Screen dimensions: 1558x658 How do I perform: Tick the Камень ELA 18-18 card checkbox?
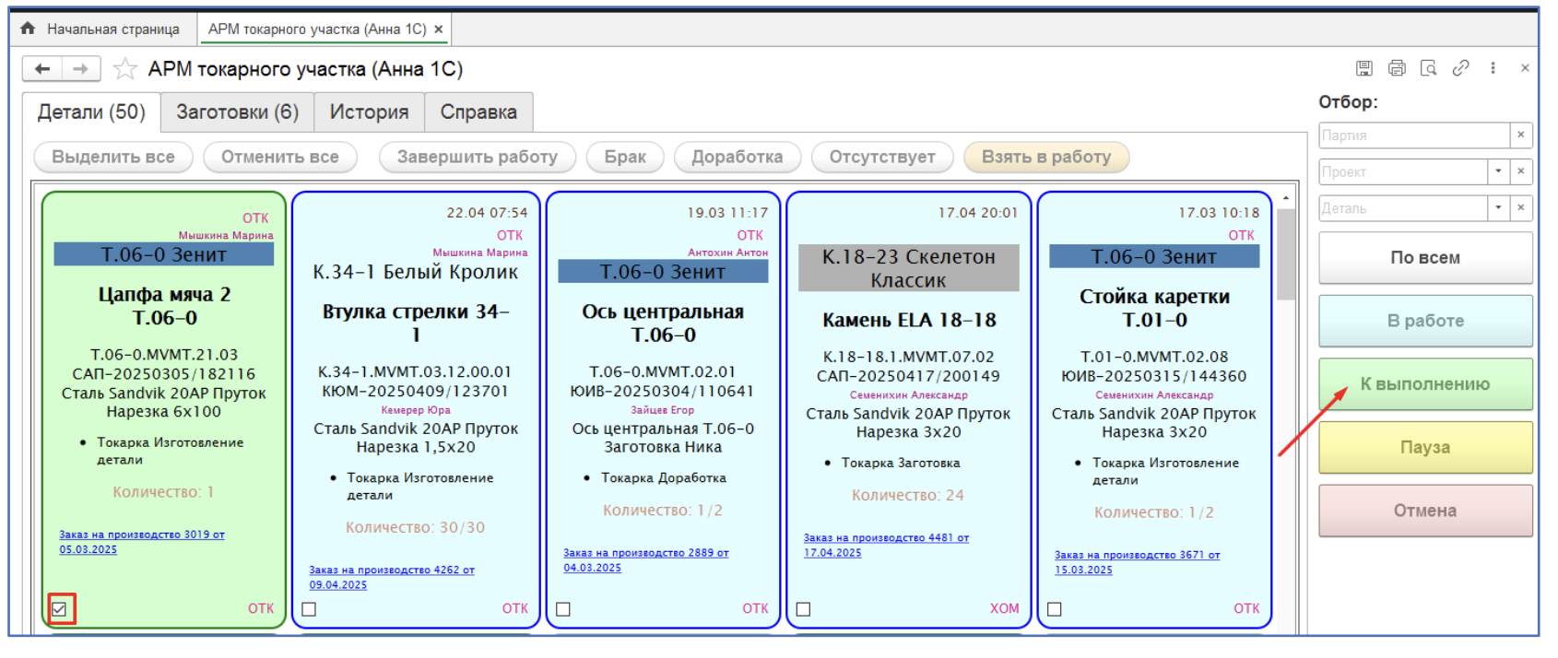click(804, 609)
